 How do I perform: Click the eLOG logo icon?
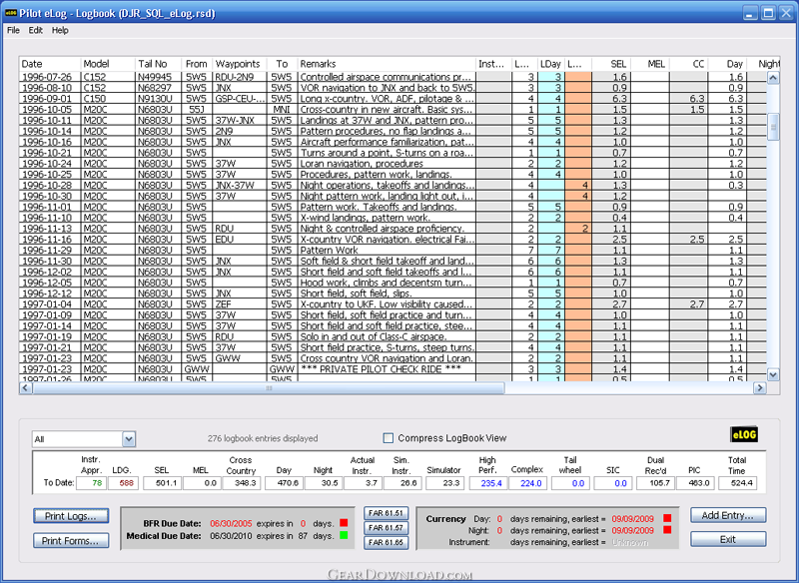[743, 434]
